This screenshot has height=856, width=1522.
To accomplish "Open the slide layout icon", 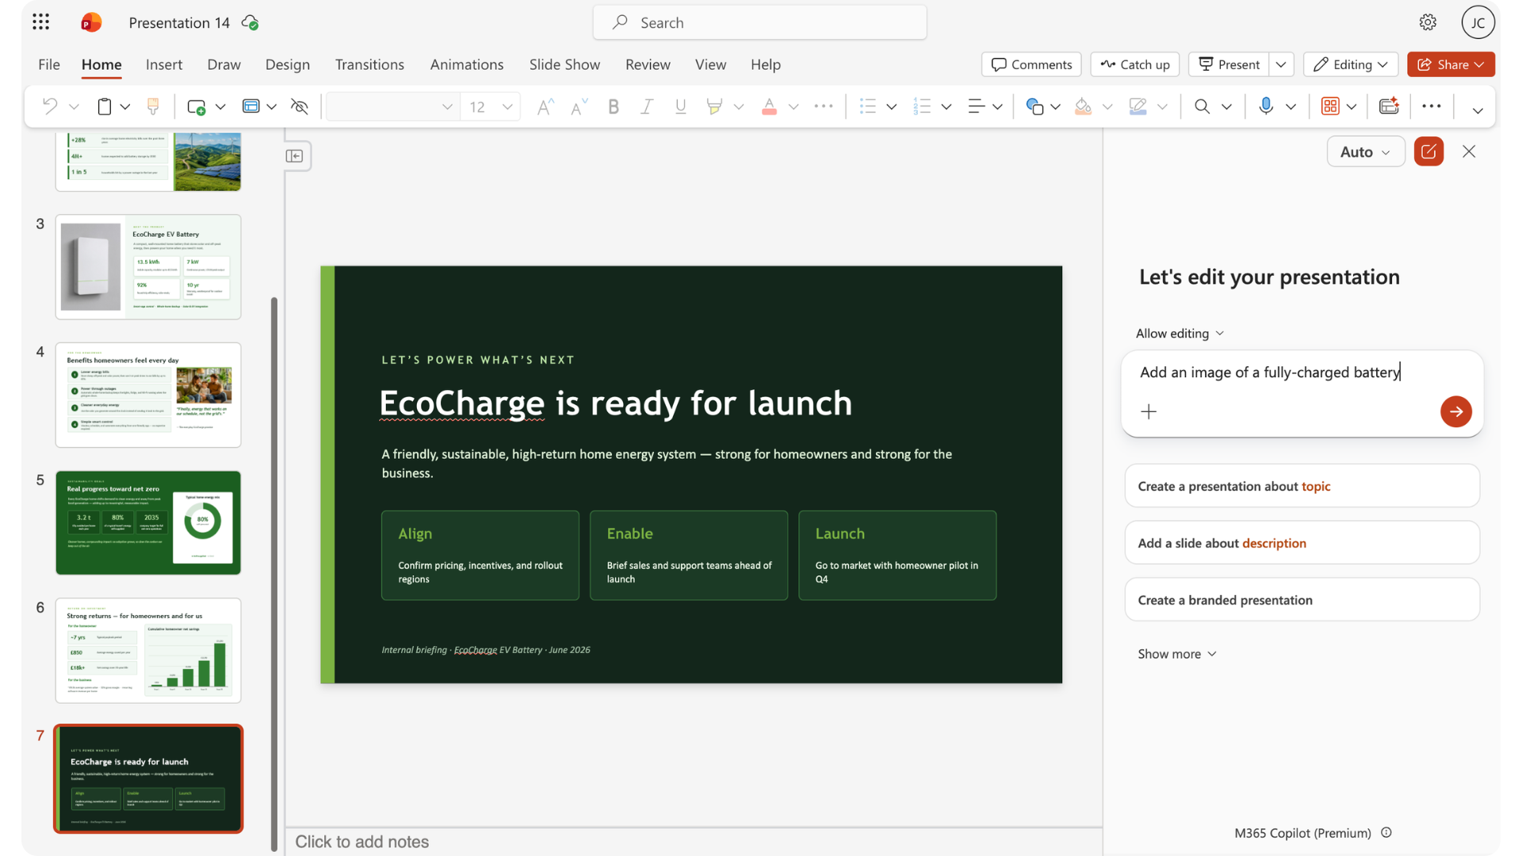I will coord(250,106).
